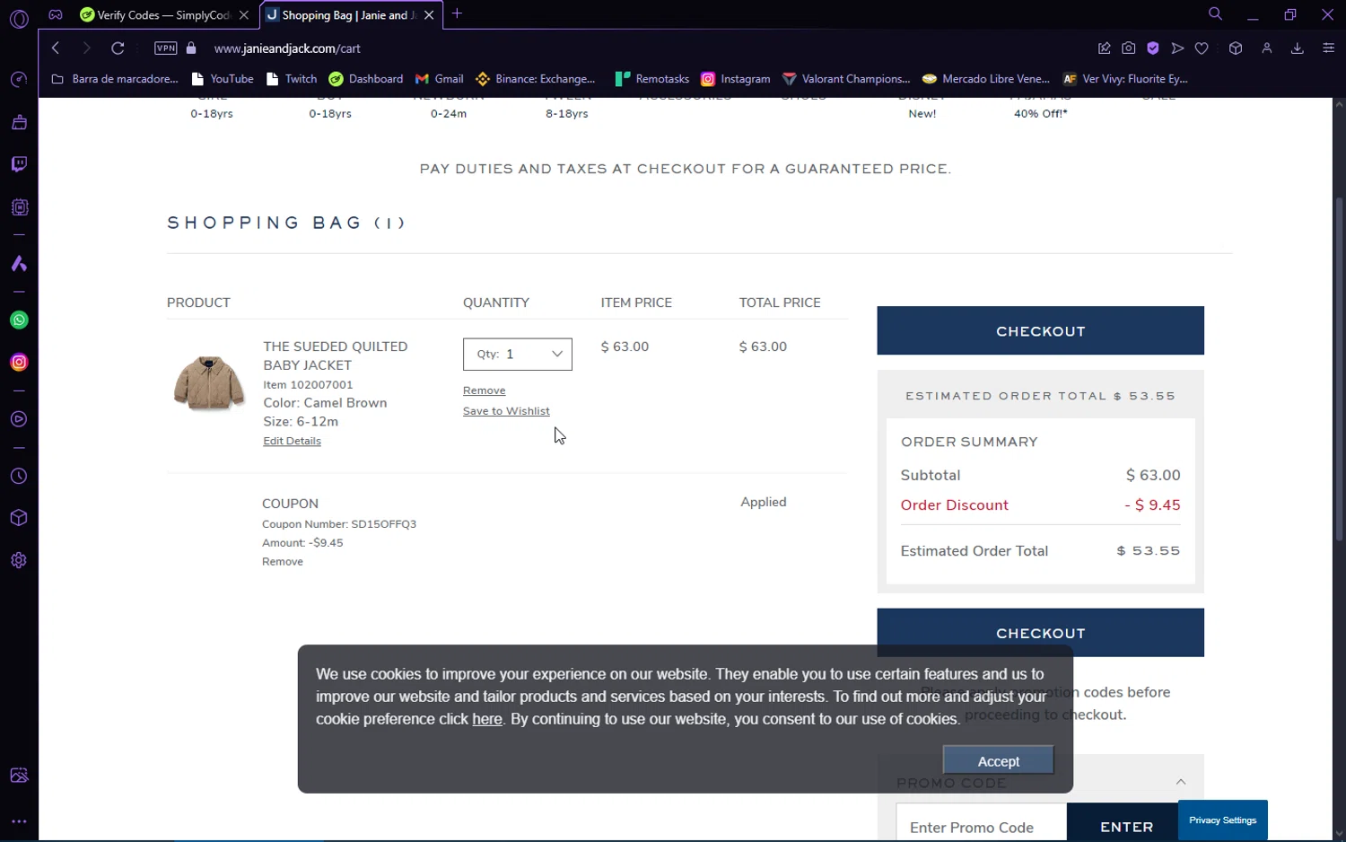
Task: Open Barra de marcadores folder
Action: tap(115, 79)
